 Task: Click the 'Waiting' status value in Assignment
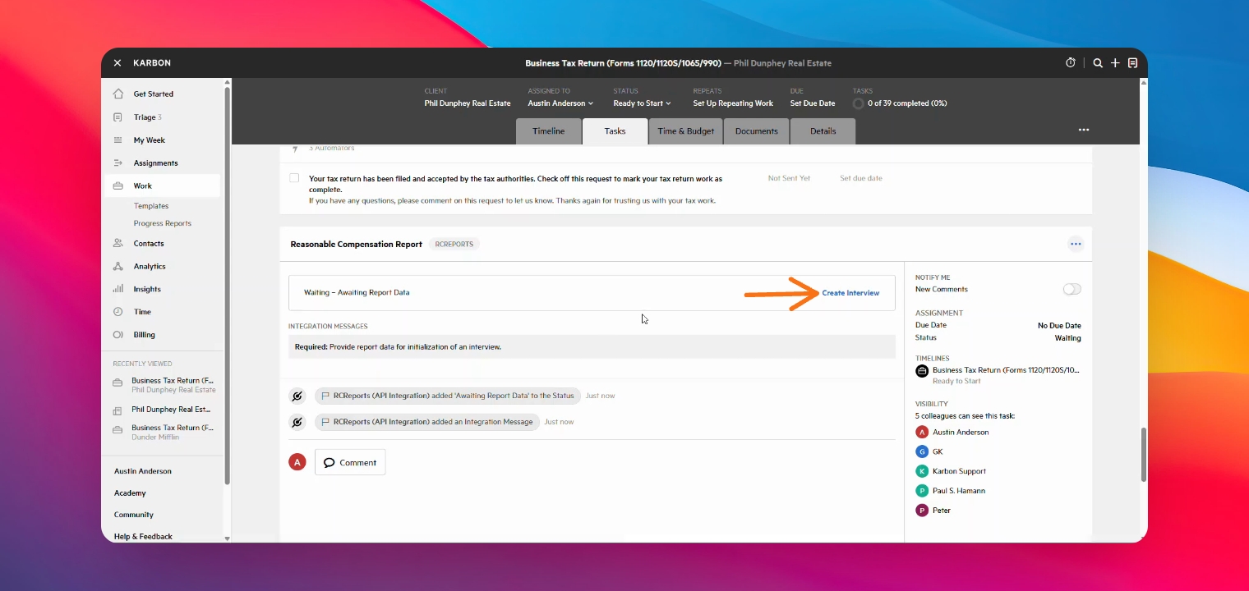point(1067,338)
